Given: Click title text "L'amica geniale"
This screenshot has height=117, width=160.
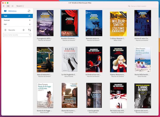Looking at the screenshot, I should (x=93, y=110).
